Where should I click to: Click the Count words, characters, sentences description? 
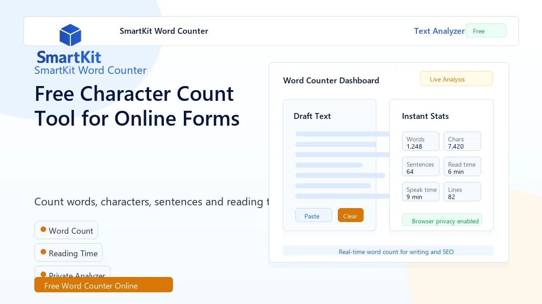pos(152,202)
